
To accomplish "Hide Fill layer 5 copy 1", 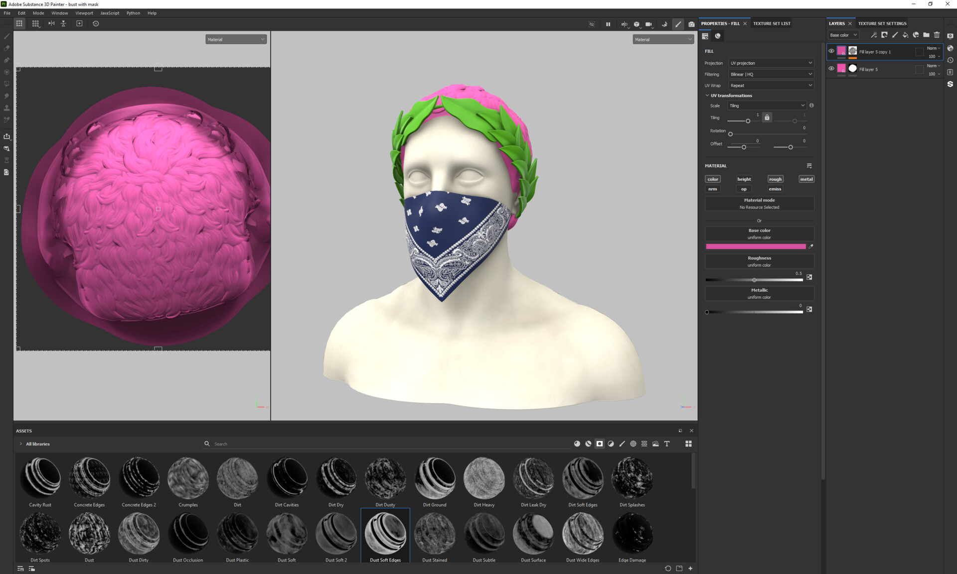I will [x=831, y=51].
